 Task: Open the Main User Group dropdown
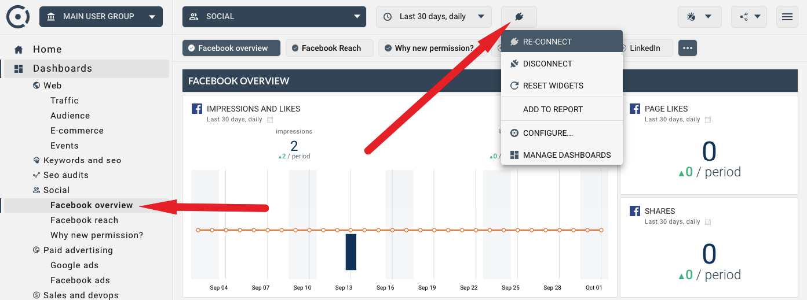(x=101, y=17)
